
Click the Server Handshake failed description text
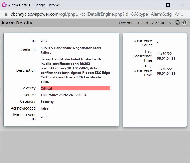[x=75, y=70]
